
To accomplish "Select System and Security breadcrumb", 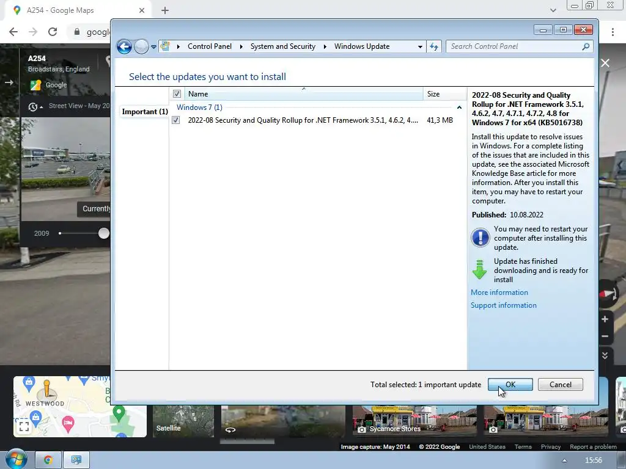I will click(x=282, y=46).
